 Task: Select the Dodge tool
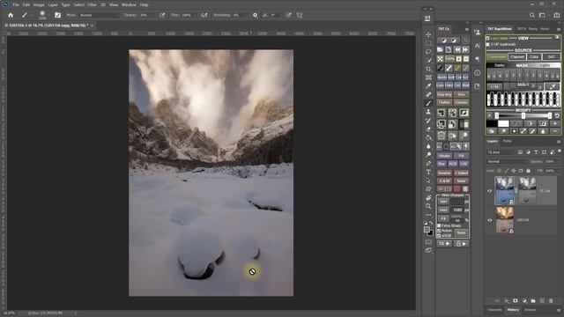pyautogui.click(x=428, y=155)
